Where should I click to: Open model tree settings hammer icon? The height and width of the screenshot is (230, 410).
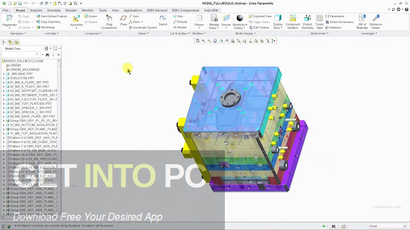coord(46,49)
